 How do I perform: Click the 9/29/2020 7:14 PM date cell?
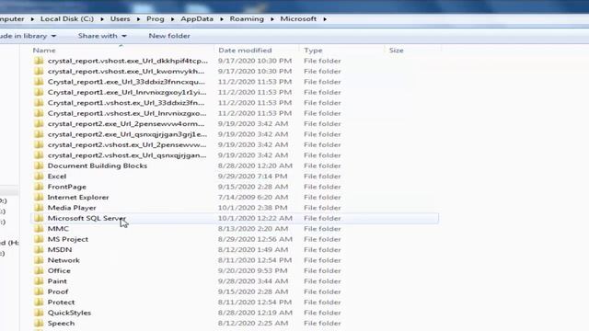click(253, 176)
